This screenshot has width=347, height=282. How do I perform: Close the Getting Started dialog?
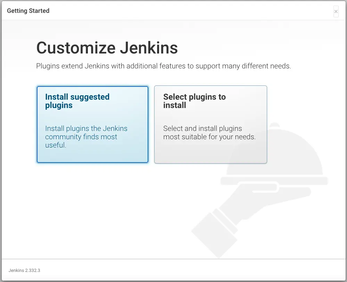pyautogui.click(x=336, y=11)
